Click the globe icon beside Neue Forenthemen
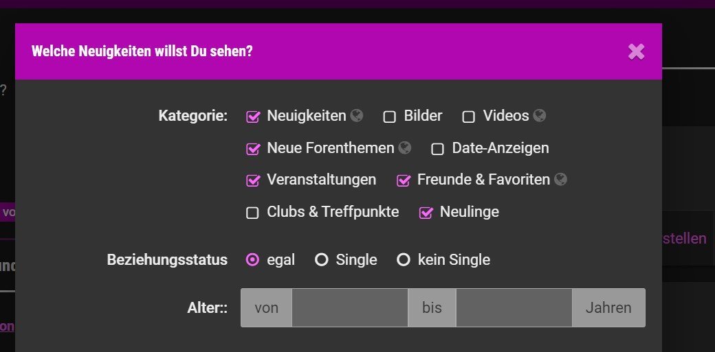The width and height of the screenshot is (715, 352). [x=405, y=148]
